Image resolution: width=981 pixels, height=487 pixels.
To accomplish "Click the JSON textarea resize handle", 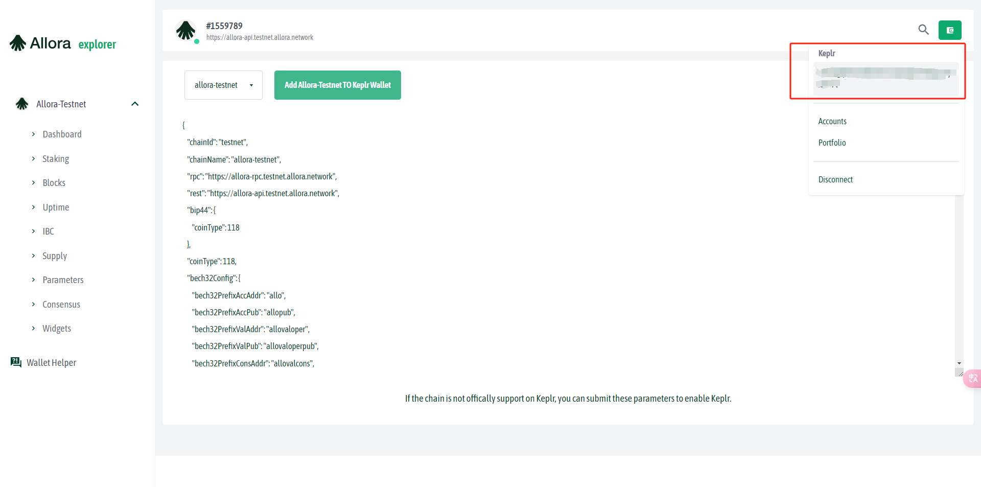I will coord(960,373).
